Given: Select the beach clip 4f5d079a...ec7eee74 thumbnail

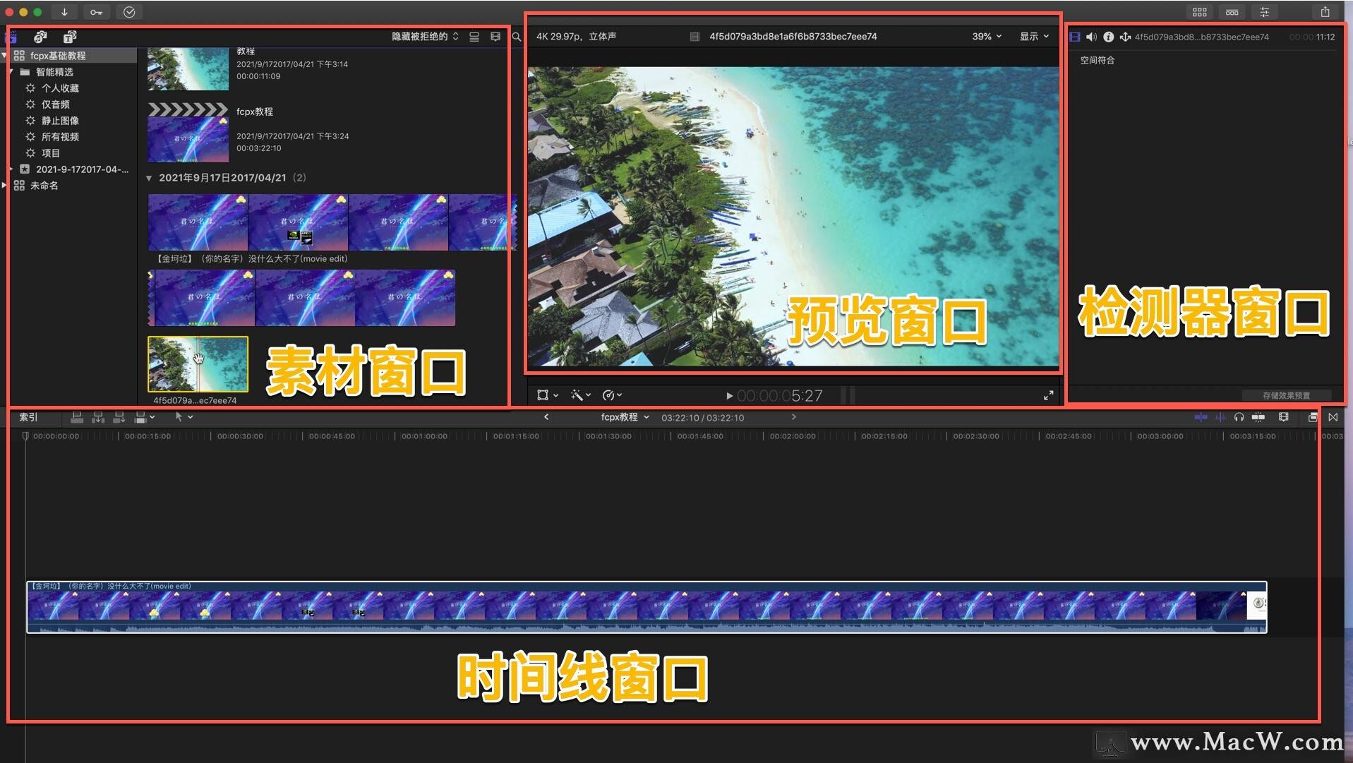Looking at the screenshot, I should point(198,364).
